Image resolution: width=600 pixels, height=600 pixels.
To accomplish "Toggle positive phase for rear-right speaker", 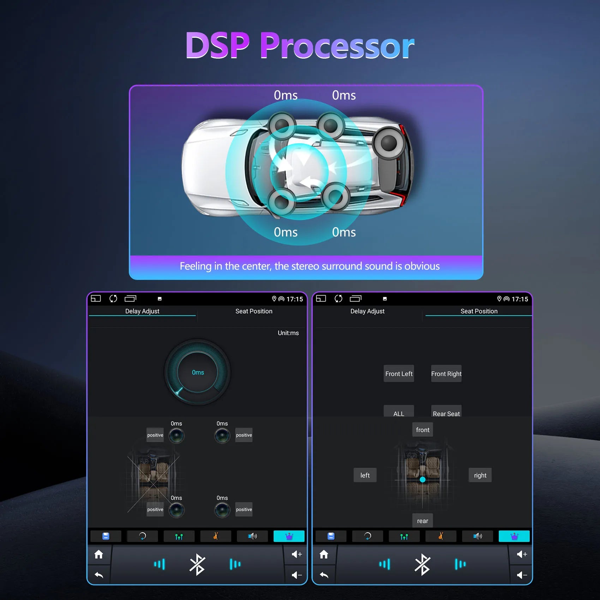I will pos(244,510).
